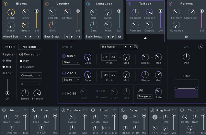The width and height of the screenshot is (206, 135).
Task: Select the Key correction mode
Action: (x=24, y=61)
